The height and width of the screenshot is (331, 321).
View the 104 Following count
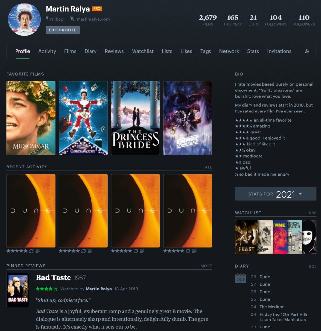tap(276, 20)
